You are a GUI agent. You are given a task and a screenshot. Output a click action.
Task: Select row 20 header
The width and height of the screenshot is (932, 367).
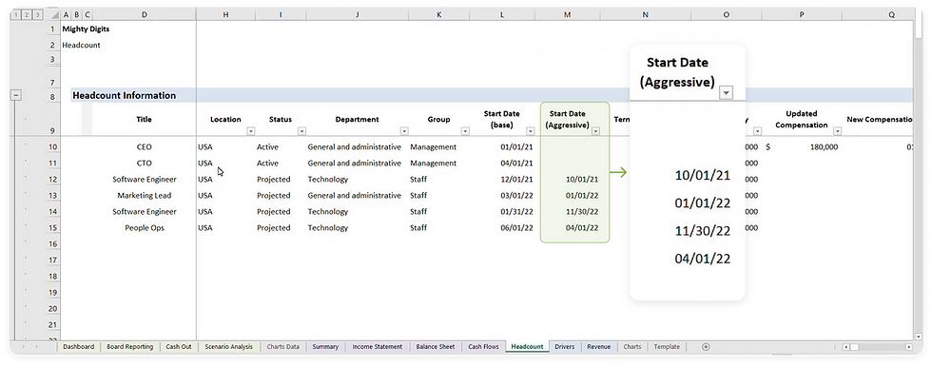53,308
